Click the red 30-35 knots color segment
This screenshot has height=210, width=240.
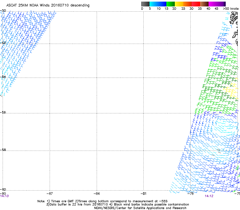196,4
